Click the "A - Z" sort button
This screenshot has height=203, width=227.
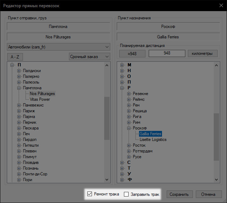tap(15, 57)
